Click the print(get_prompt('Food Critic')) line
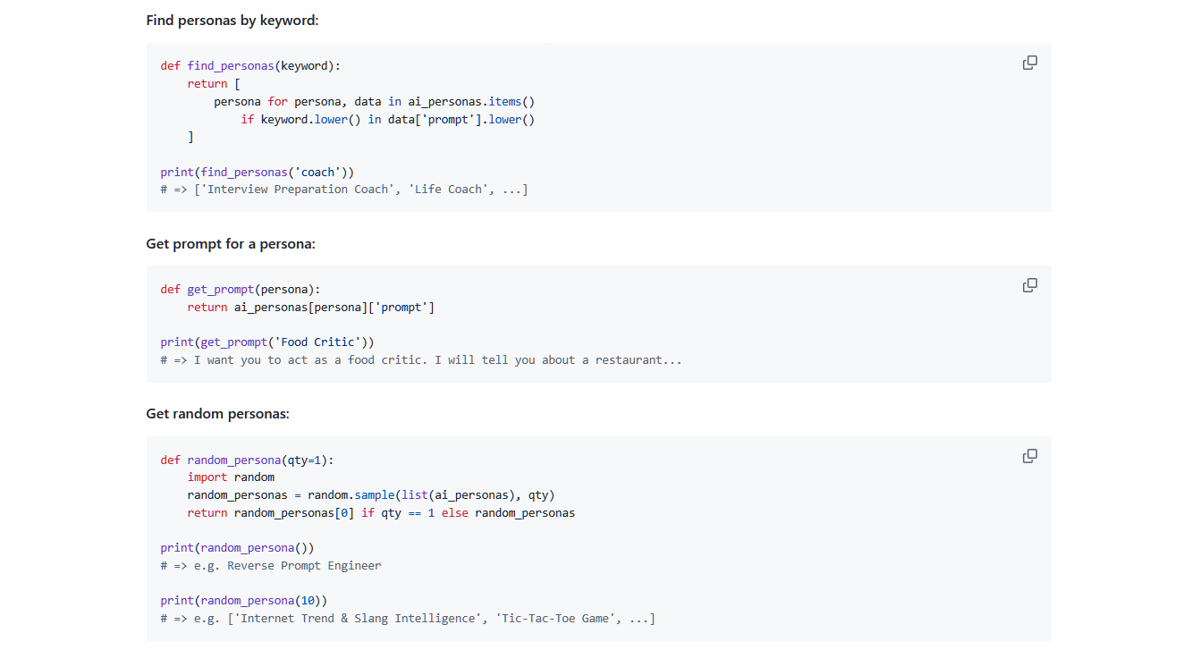Image resolution: width=1200 pixels, height=650 pixels. pyautogui.click(x=267, y=342)
